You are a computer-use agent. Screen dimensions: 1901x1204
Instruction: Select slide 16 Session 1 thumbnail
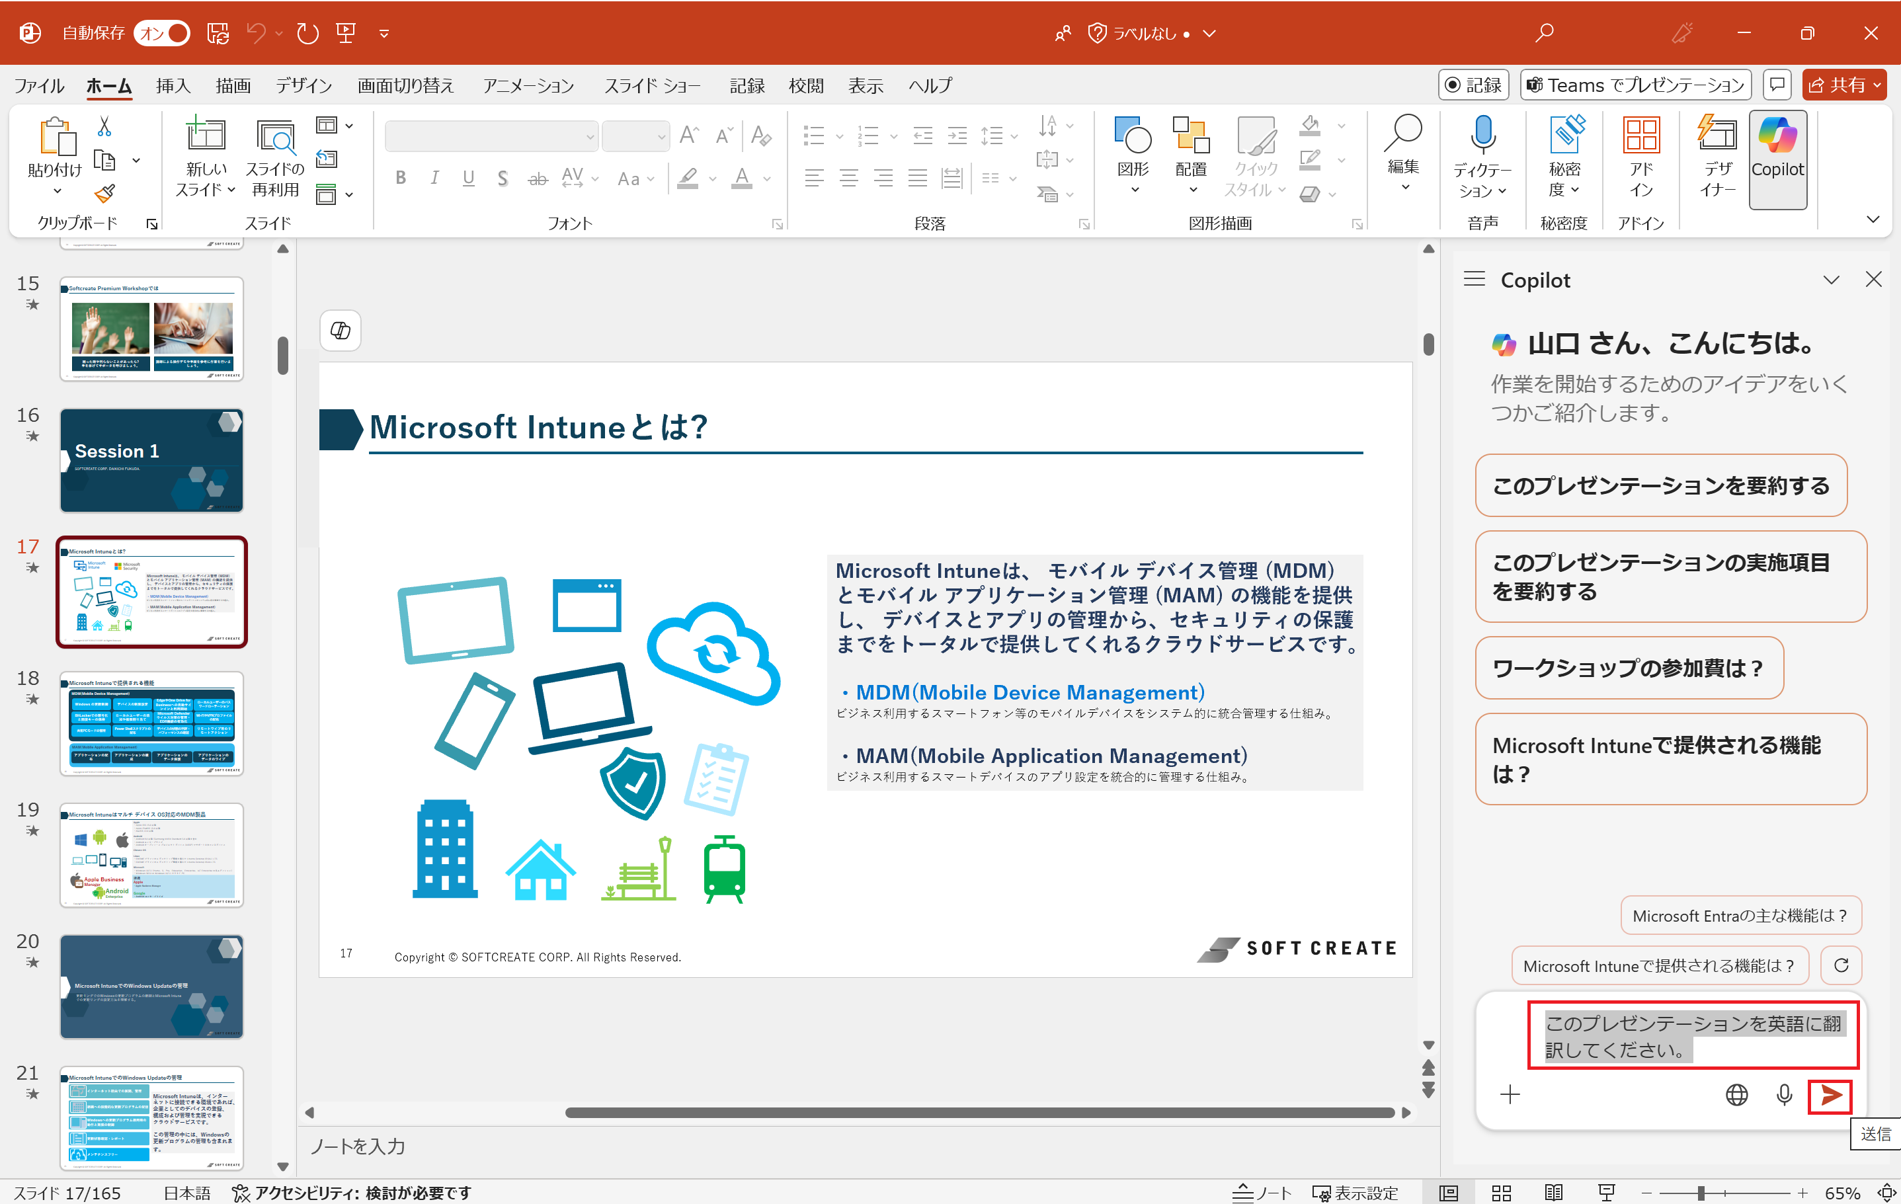click(x=151, y=460)
